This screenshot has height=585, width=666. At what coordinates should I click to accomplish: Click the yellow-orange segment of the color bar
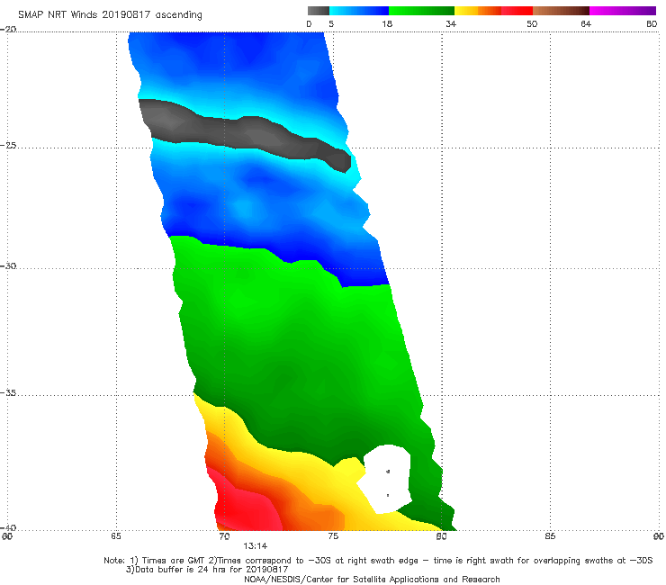pyautogui.click(x=477, y=11)
